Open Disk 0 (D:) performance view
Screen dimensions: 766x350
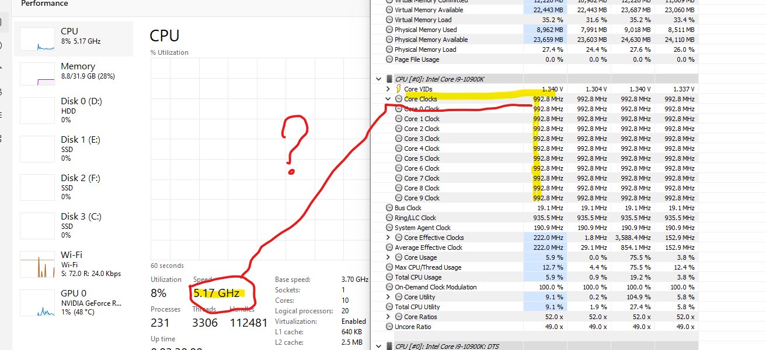point(74,110)
